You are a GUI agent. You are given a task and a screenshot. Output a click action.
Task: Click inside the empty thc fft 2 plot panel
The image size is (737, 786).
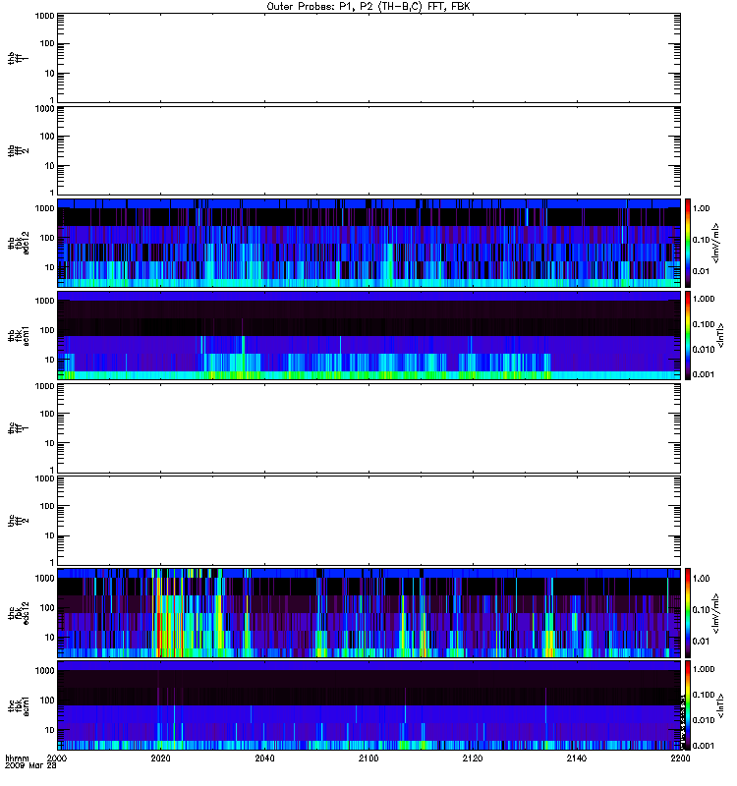[368, 521]
